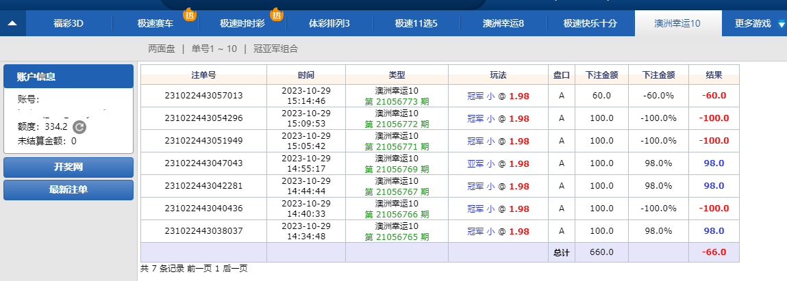Expand the 更多游戏 dropdown arrow
The image size is (787, 281).
(x=782, y=24)
